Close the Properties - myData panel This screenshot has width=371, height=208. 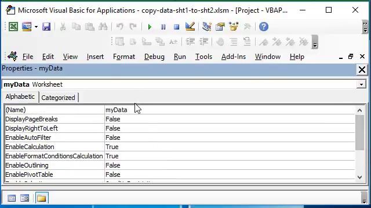click(x=362, y=69)
